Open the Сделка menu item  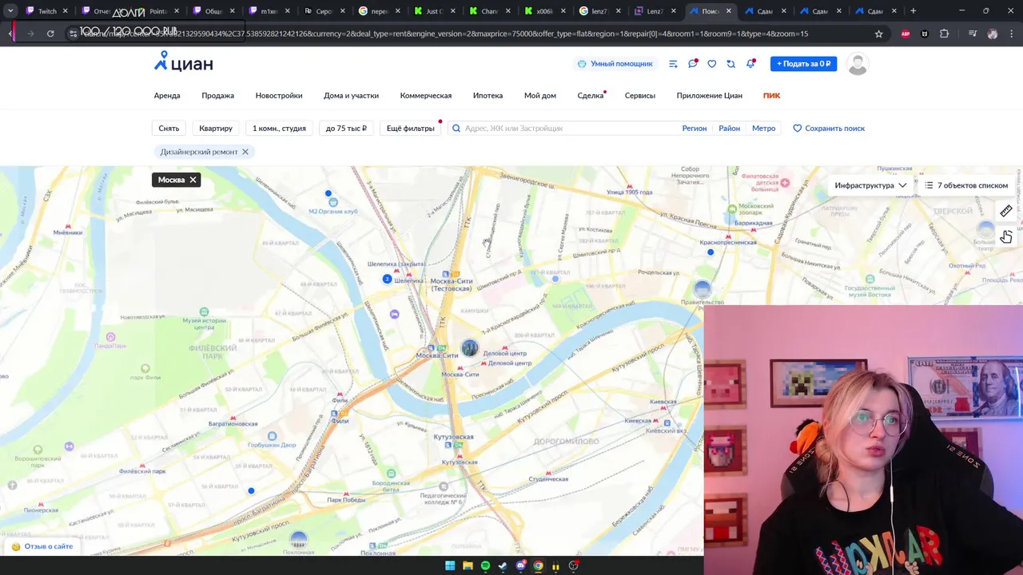pyautogui.click(x=591, y=96)
